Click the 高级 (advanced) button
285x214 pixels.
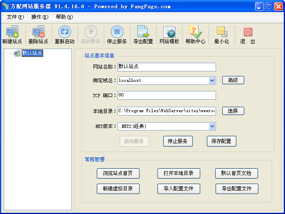[x=233, y=80]
